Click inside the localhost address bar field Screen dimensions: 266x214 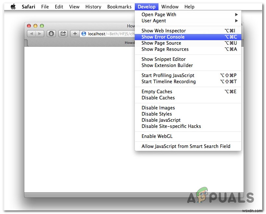107,34
